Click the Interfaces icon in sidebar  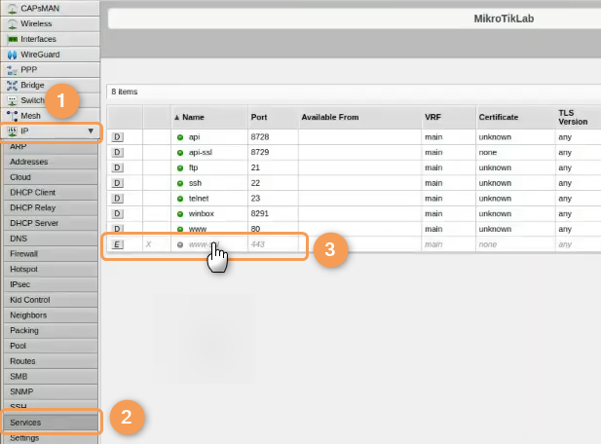[13, 39]
